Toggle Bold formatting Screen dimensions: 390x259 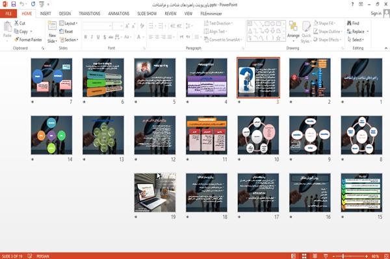pos(86,37)
